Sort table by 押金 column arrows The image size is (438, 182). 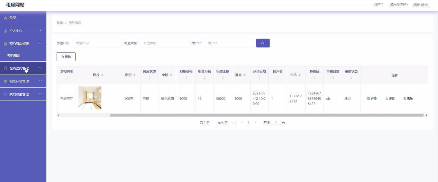click(244, 75)
